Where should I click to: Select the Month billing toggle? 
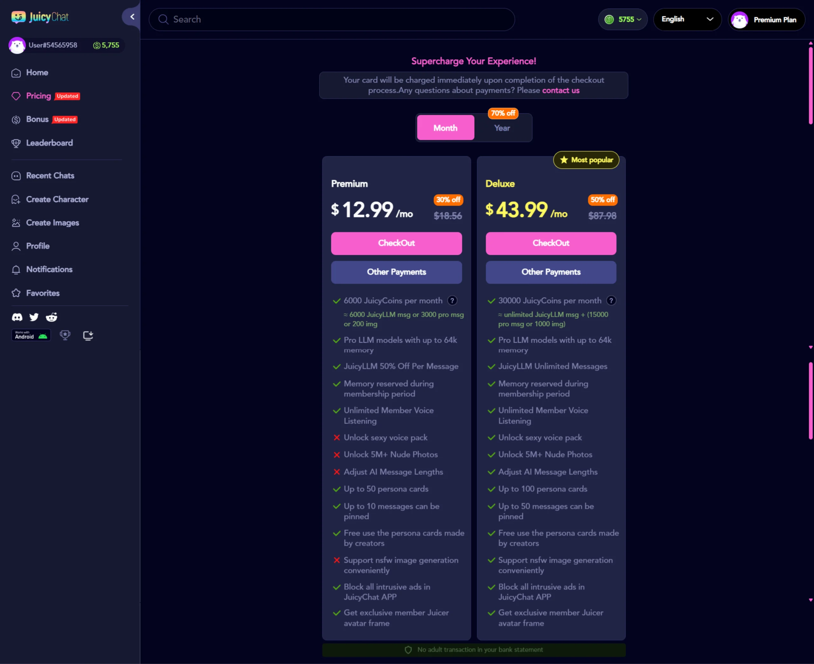point(445,128)
